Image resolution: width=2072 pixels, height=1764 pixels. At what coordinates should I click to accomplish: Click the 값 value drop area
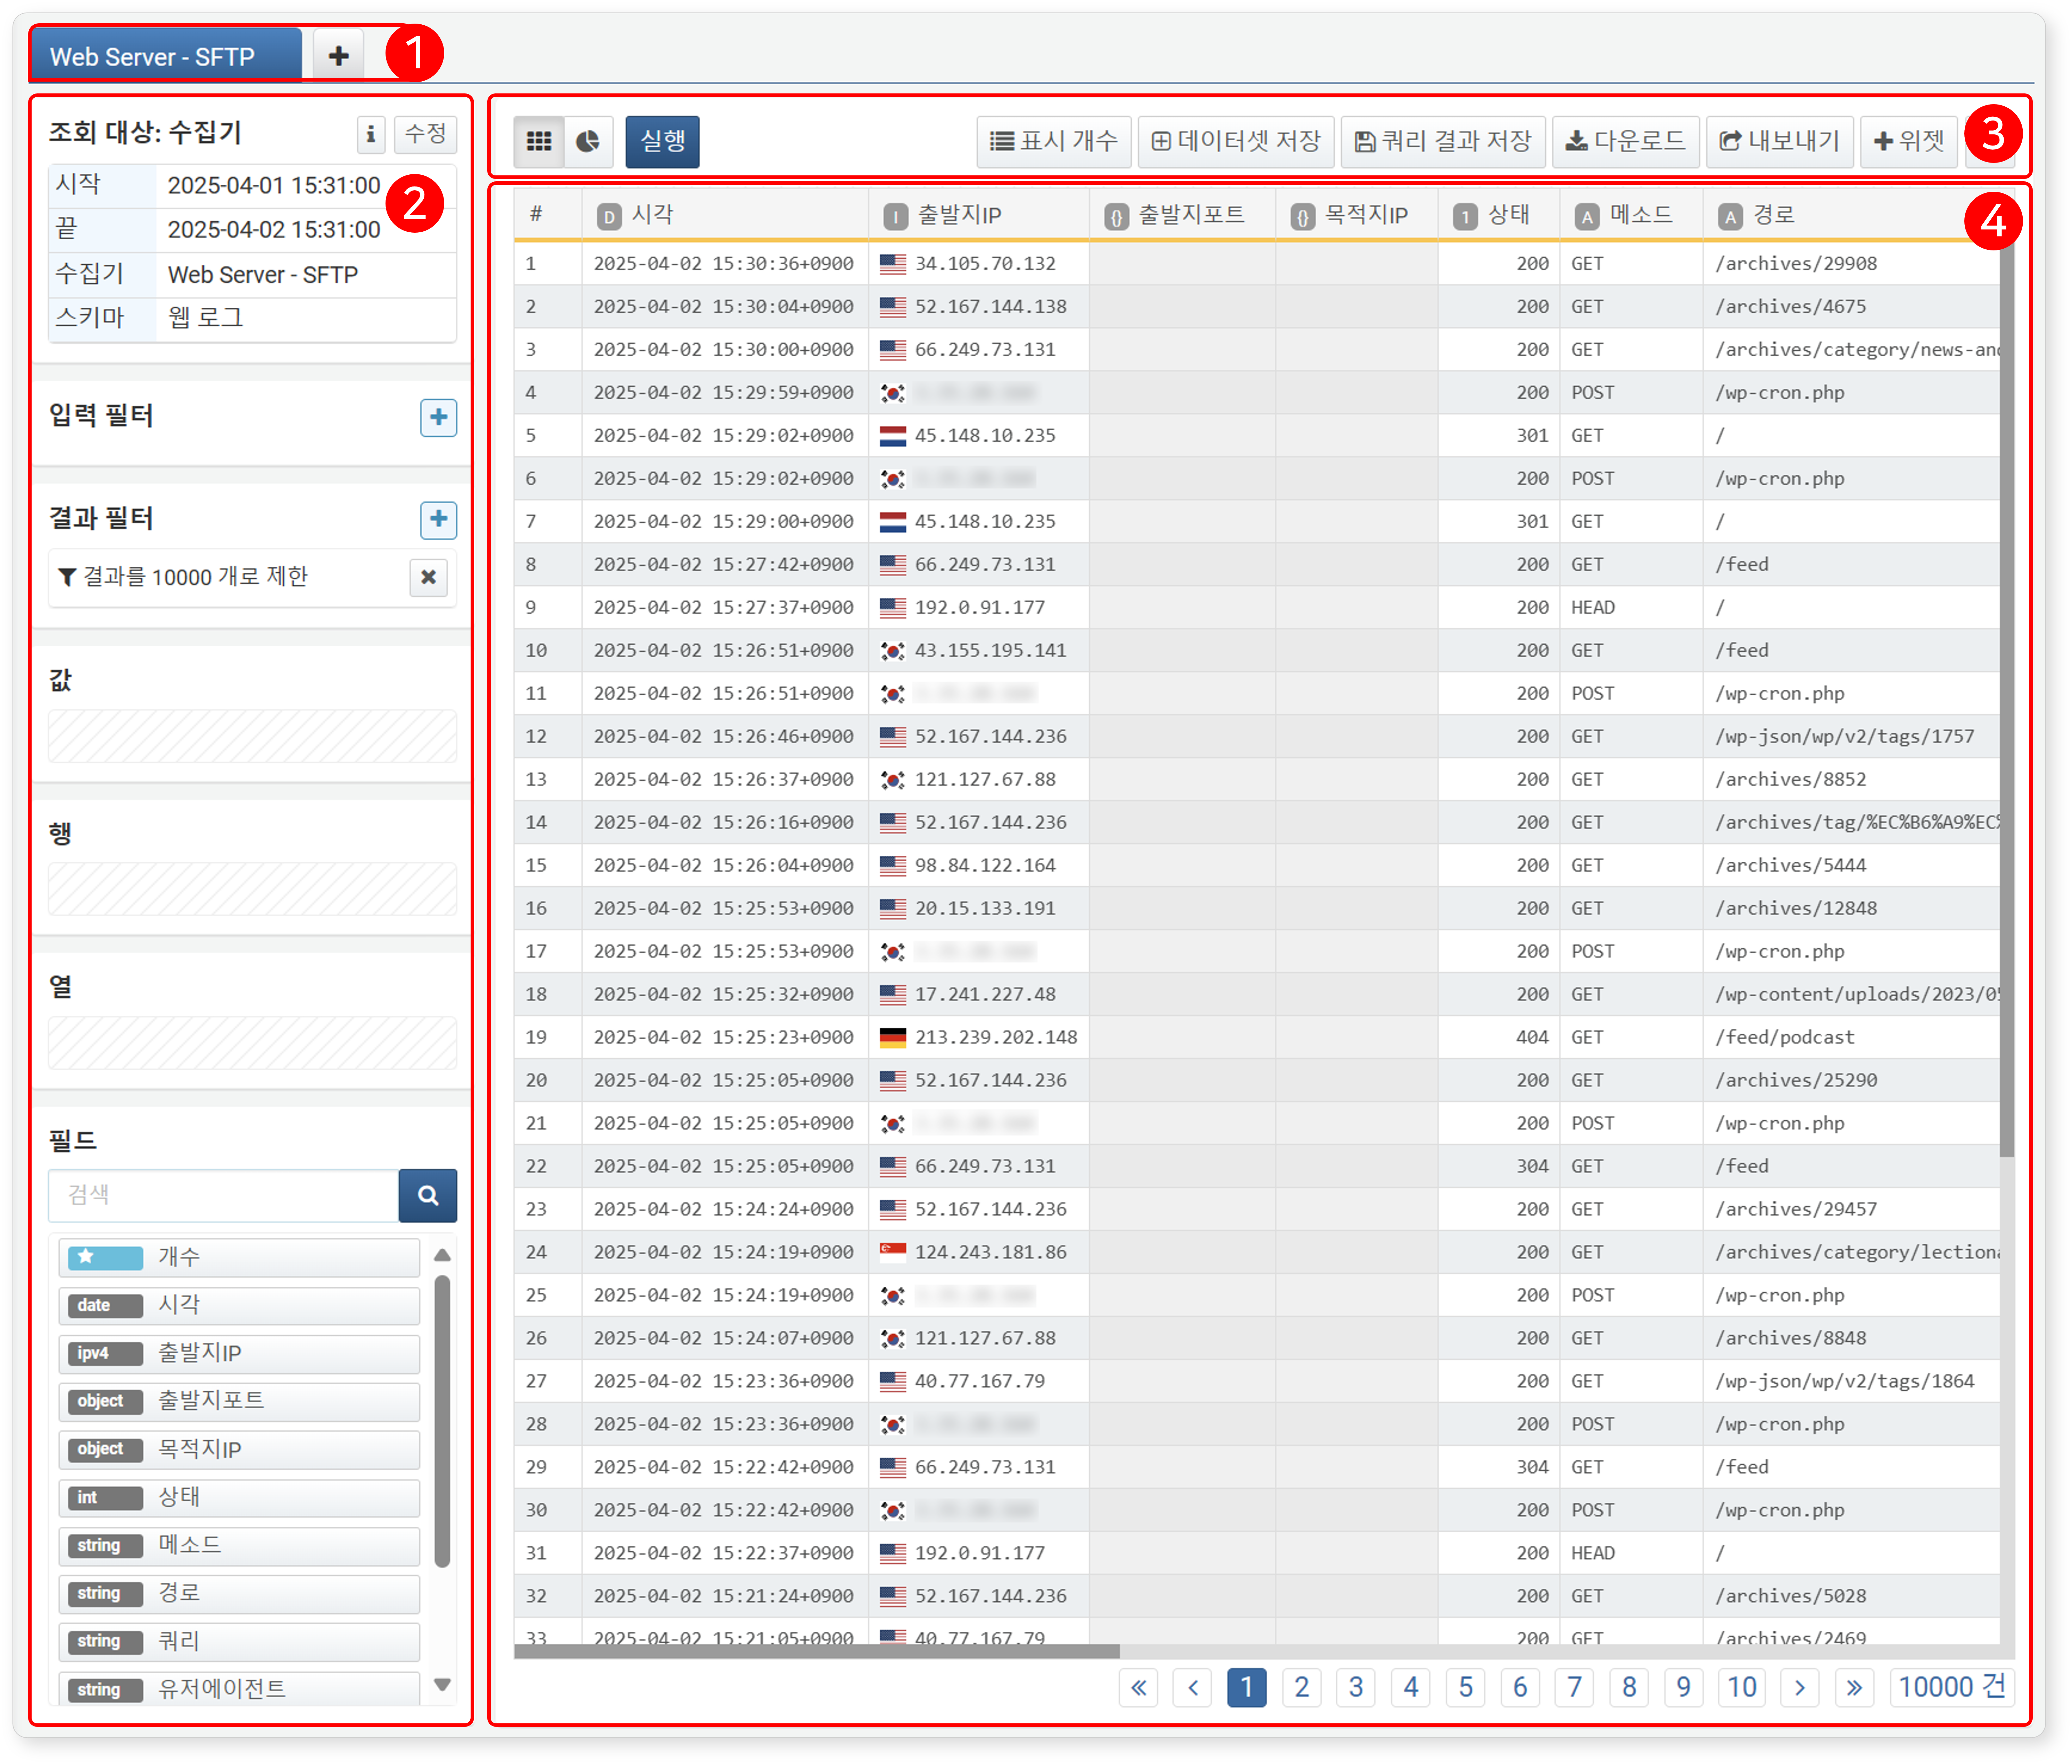253,736
